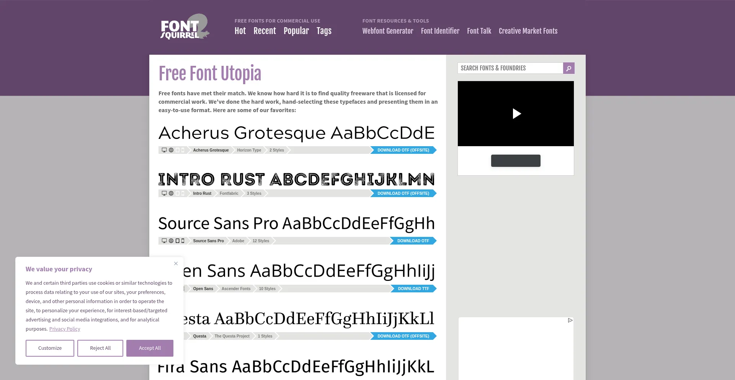Click the desktop license icon for Intro Rust
The width and height of the screenshot is (735, 380).
[164, 193]
